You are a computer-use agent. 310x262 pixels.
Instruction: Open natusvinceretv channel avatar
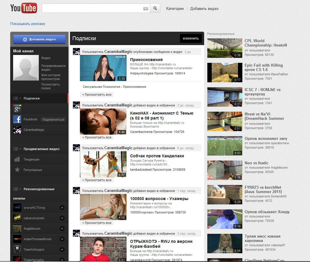tap(17, 218)
